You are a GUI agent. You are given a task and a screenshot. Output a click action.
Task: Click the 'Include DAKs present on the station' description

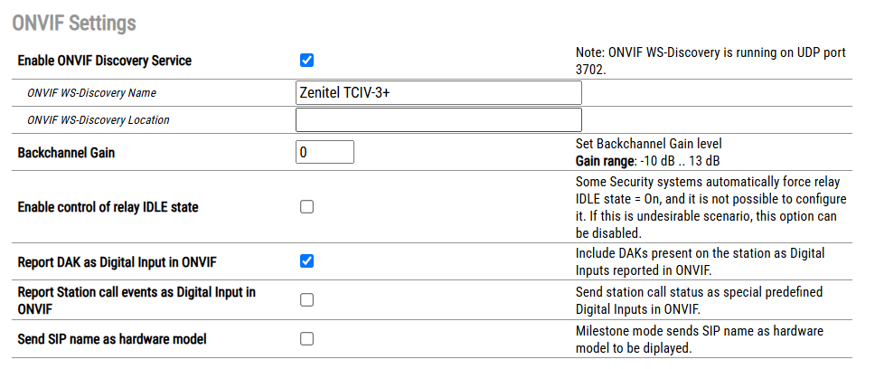click(x=699, y=261)
